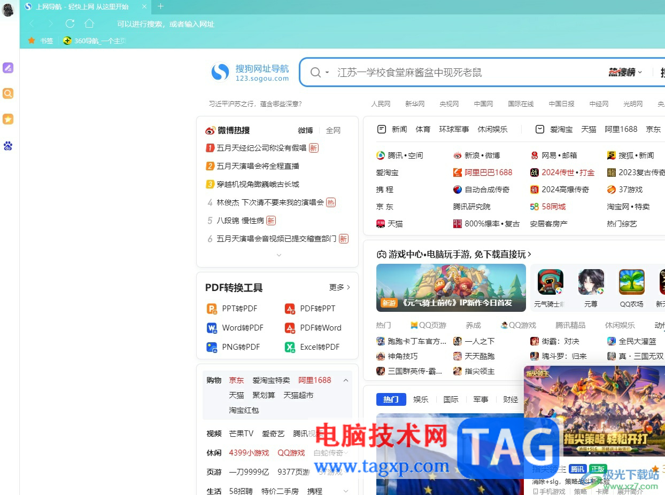
Task: Open 五月天经纪公司称没有假唱 hot topic
Action: coord(261,148)
